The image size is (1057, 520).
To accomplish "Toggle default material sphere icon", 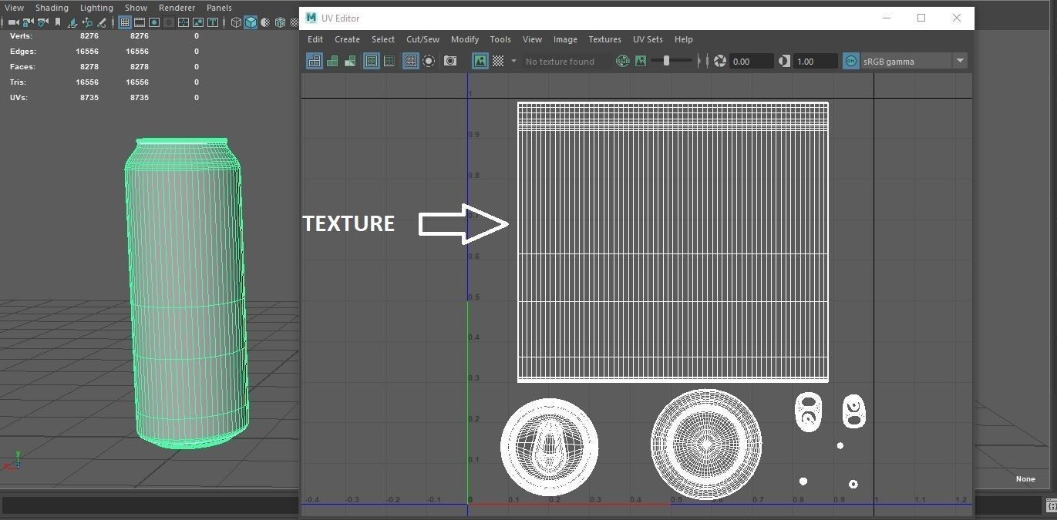I will point(266,22).
